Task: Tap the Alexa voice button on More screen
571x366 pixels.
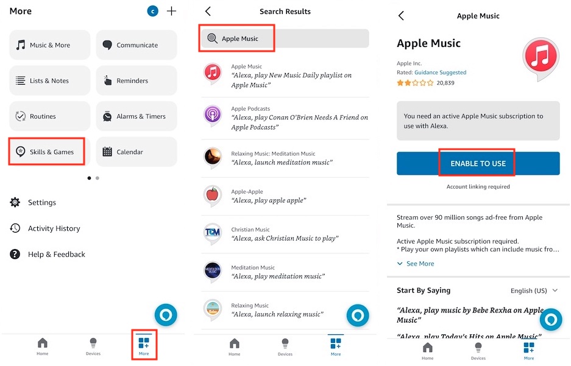Action: point(166,315)
